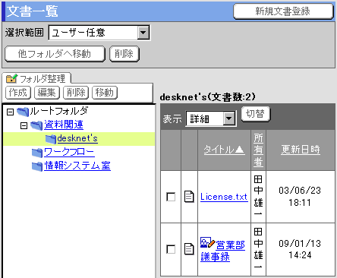The image size is (337, 278).
Task: Sort by the 更新日時 column header
Action: [x=301, y=150]
